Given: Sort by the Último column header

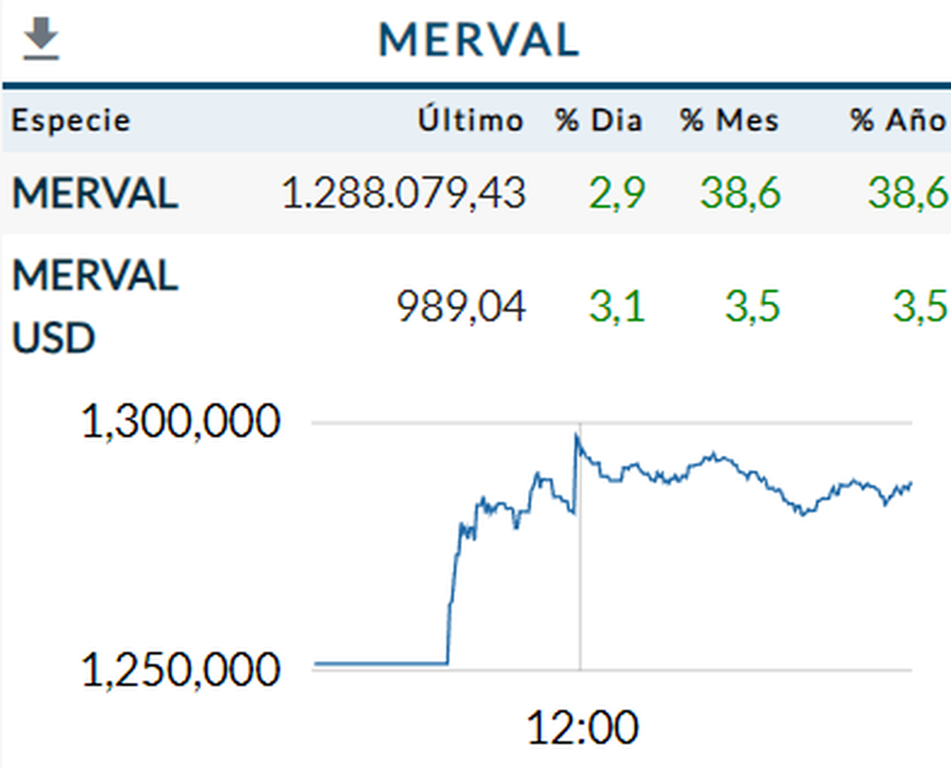Looking at the screenshot, I should coord(471,120).
